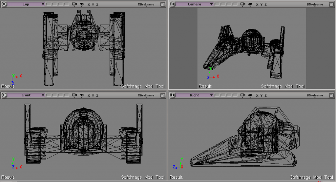Open the Wireframe display menu in Camera viewport
This screenshot has width=336, height=182.
click(315, 5)
